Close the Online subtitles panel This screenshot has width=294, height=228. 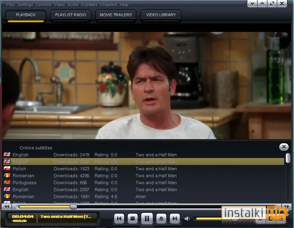click(284, 147)
